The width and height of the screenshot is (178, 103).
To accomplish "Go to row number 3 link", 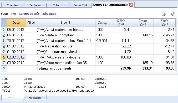I will pos(4,41).
